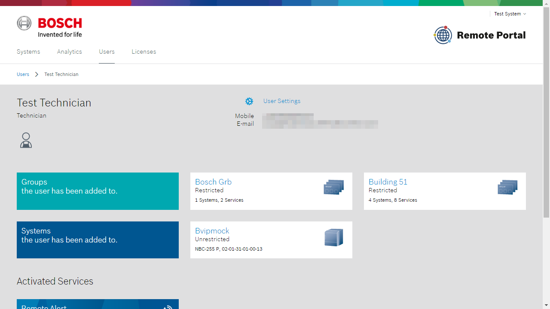Click the Bvipmock system cube icon
Image resolution: width=550 pixels, height=309 pixels.
(x=333, y=237)
